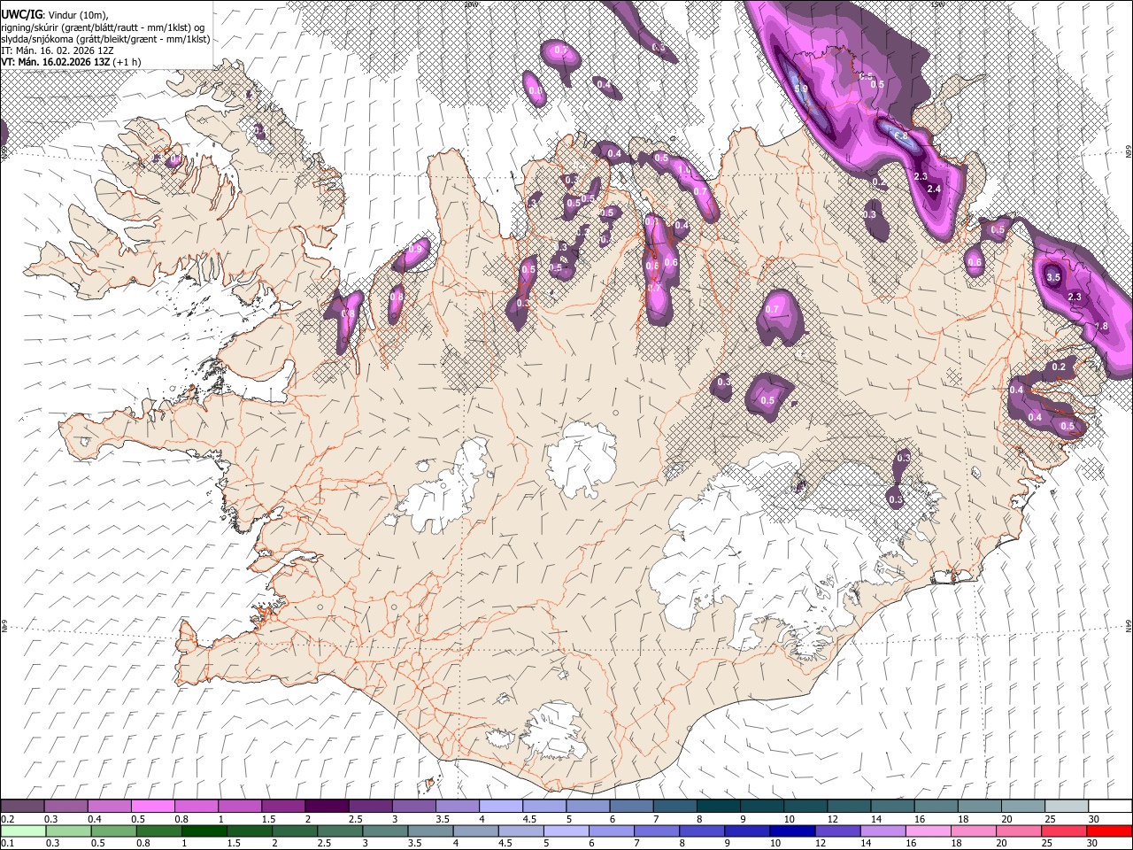
Task: Click the 6.8 precipitation value on the map
Action: pos(902,136)
